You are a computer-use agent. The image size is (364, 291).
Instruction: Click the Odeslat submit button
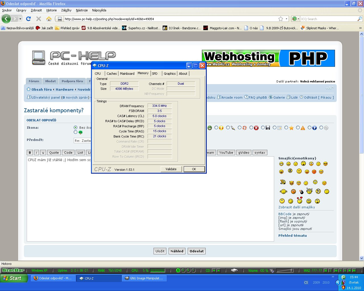click(197, 251)
